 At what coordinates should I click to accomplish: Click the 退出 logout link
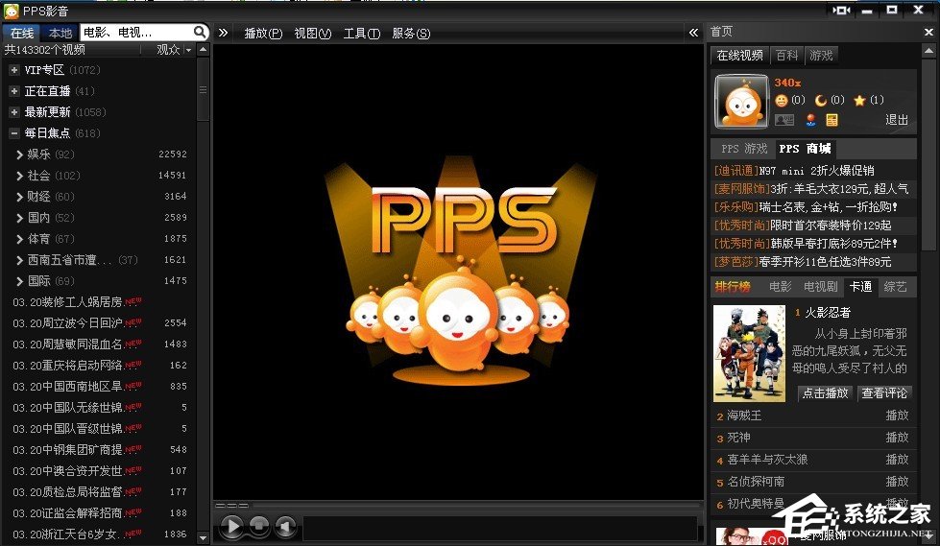click(896, 120)
